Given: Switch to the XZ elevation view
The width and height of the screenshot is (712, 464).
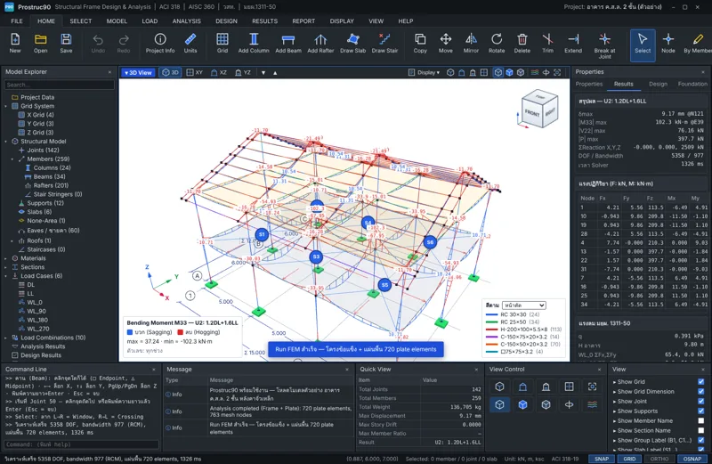Looking at the screenshot, I should point(218,73).
